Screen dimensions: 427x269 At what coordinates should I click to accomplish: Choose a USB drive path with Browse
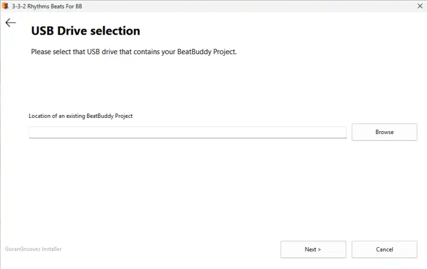tap(384, 132)
